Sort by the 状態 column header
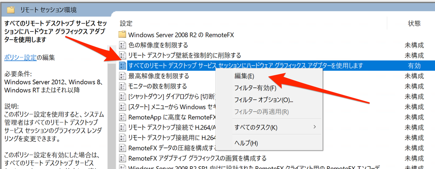Viewport: 435px width, 169px height. click(414, 23)
